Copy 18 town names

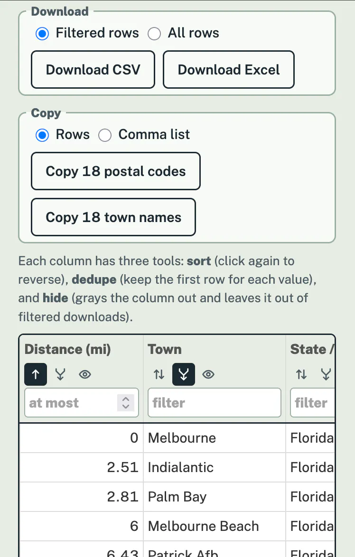pos(113,217)
